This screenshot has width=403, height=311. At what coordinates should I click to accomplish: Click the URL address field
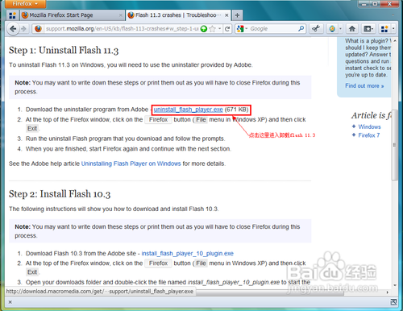click(122, 29)
